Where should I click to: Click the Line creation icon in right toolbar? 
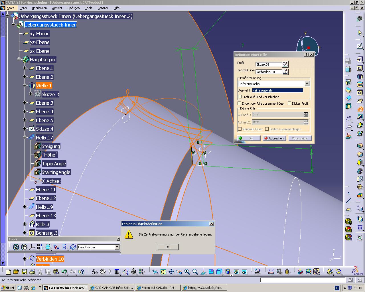[348, 201]
